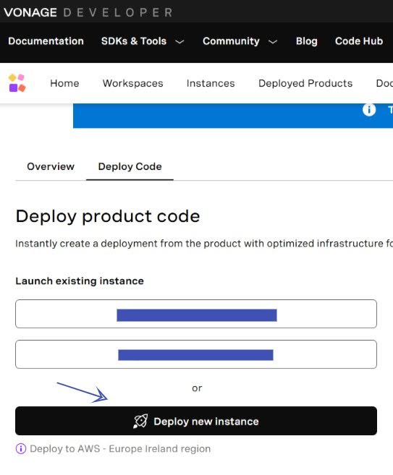
Task: Click 'Deploy to AWS - Europe Ireland region' text
Action: pos(120,449)
